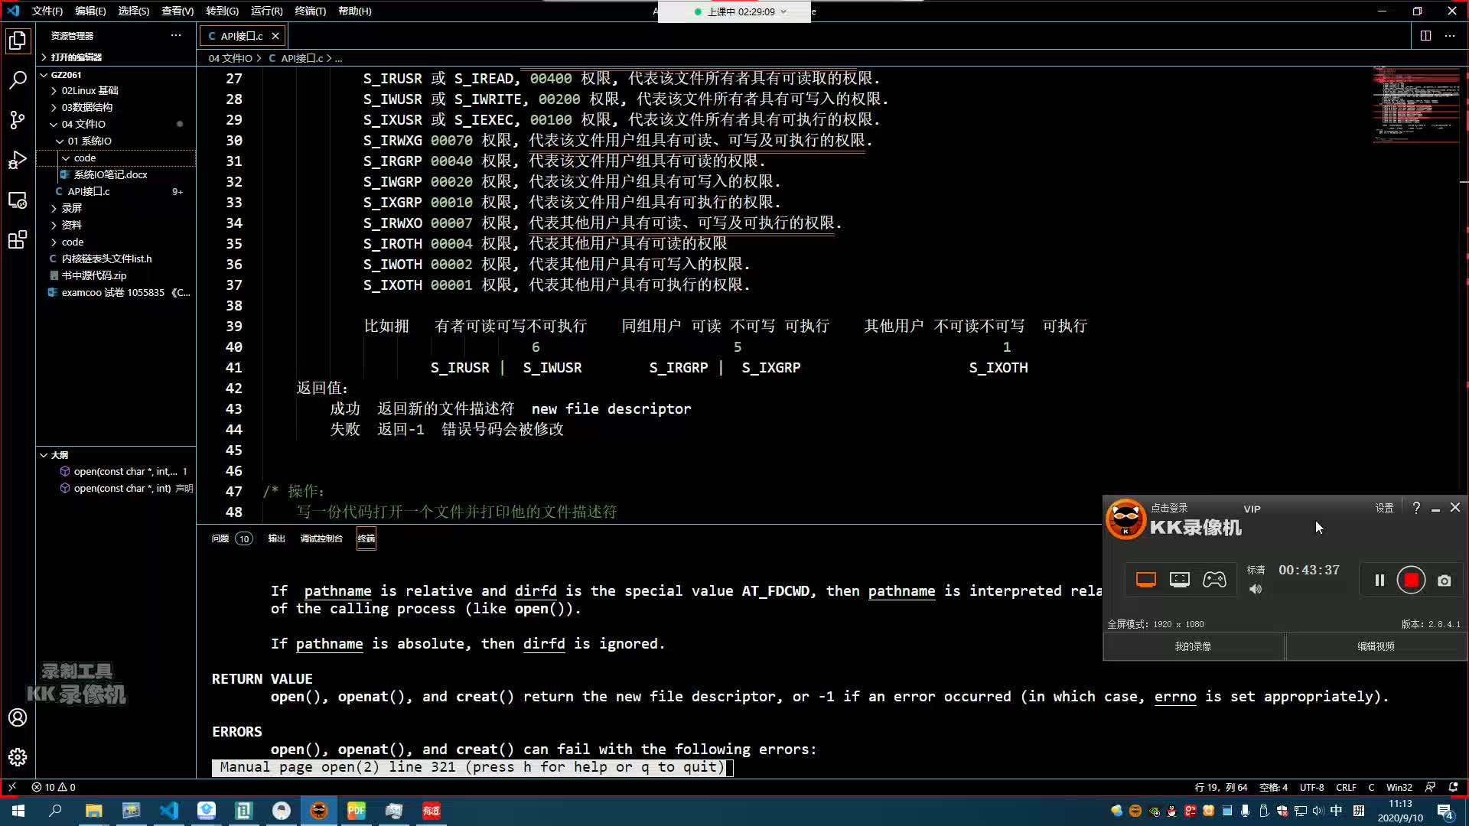Pause the KK screen recording
The height and width of the screenshot is (826, 1469).
tap(1379, 580)
